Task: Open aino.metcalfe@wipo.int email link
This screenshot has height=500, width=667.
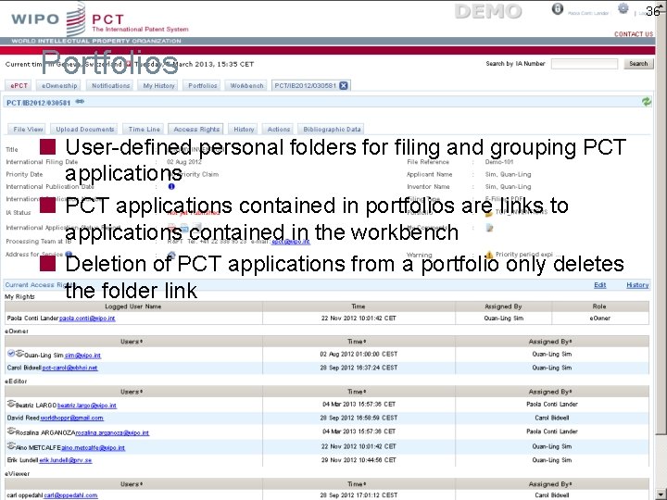Action: 94,447
